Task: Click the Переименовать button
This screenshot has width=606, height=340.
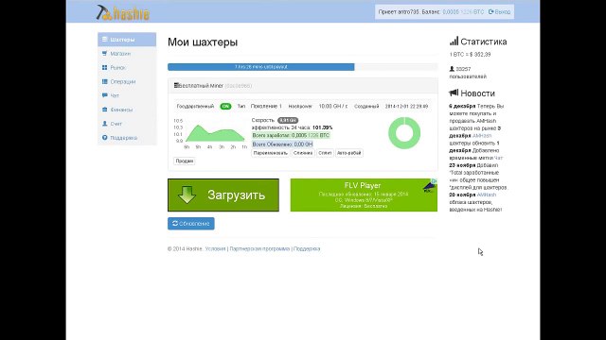Action: (271, 153)
